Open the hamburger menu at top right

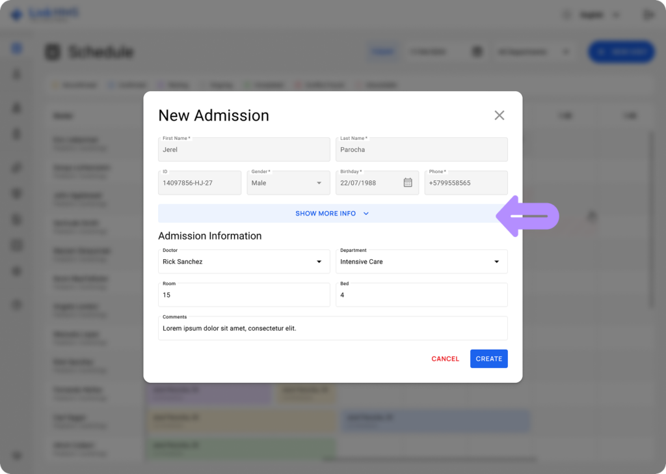(648, 14)
